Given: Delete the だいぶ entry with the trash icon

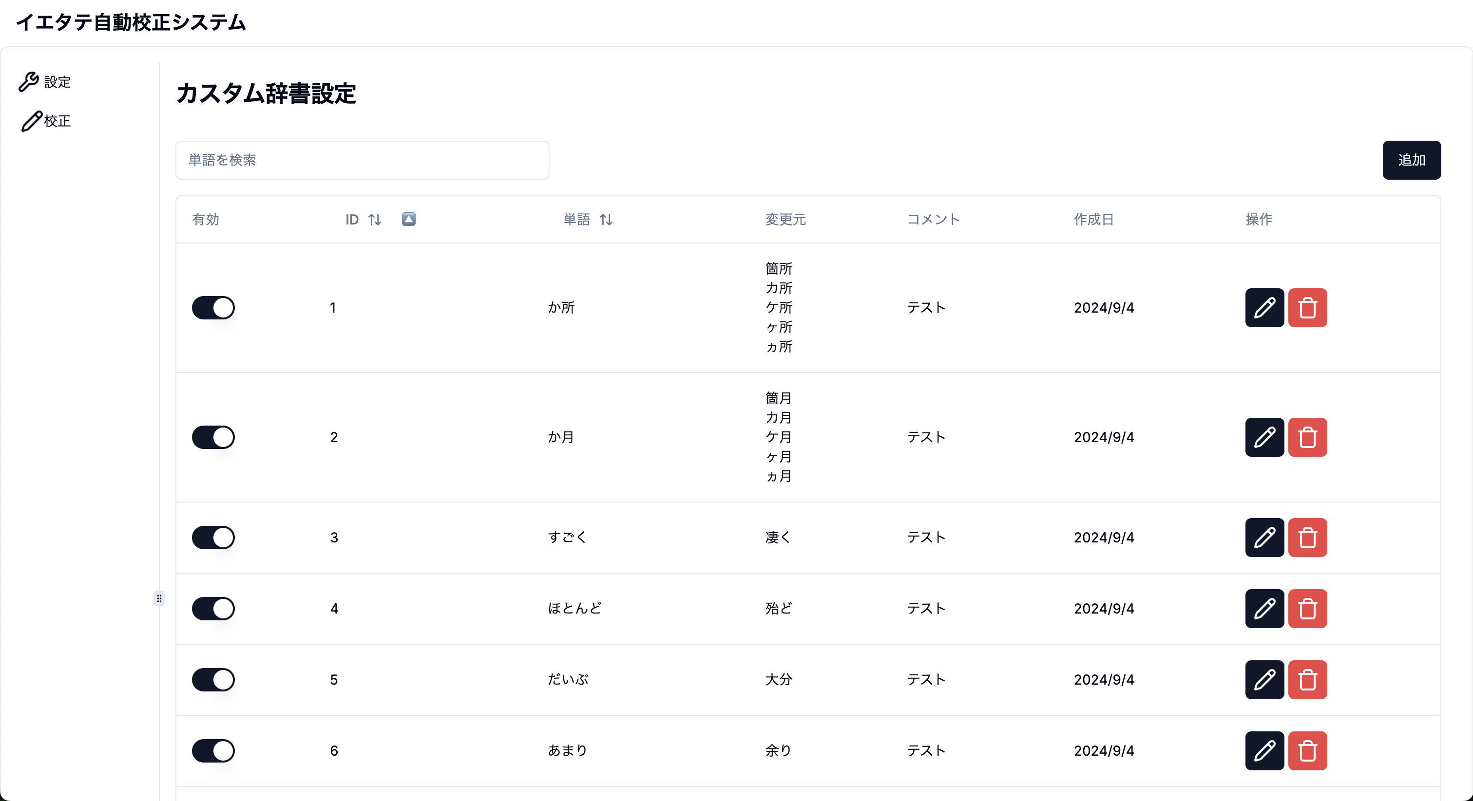Looking at the screenshot, I should (x=1307, y=680).
